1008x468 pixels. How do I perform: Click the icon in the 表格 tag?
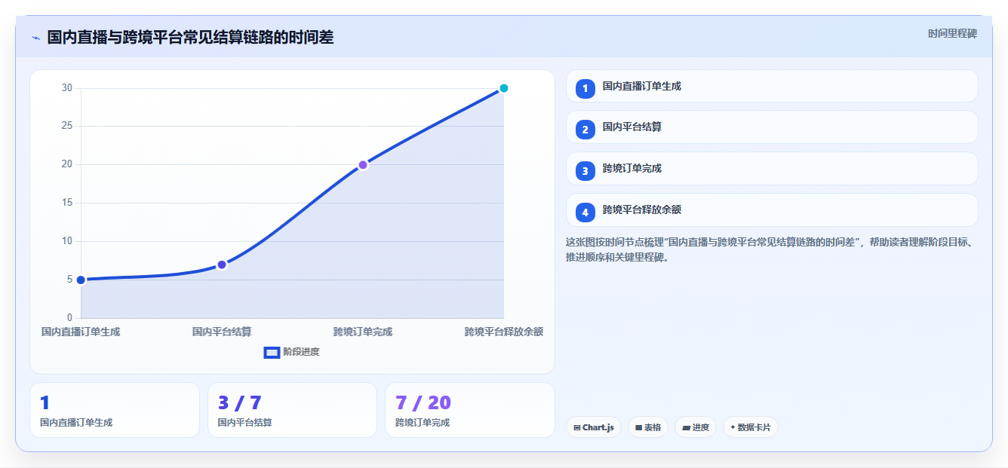638,427
